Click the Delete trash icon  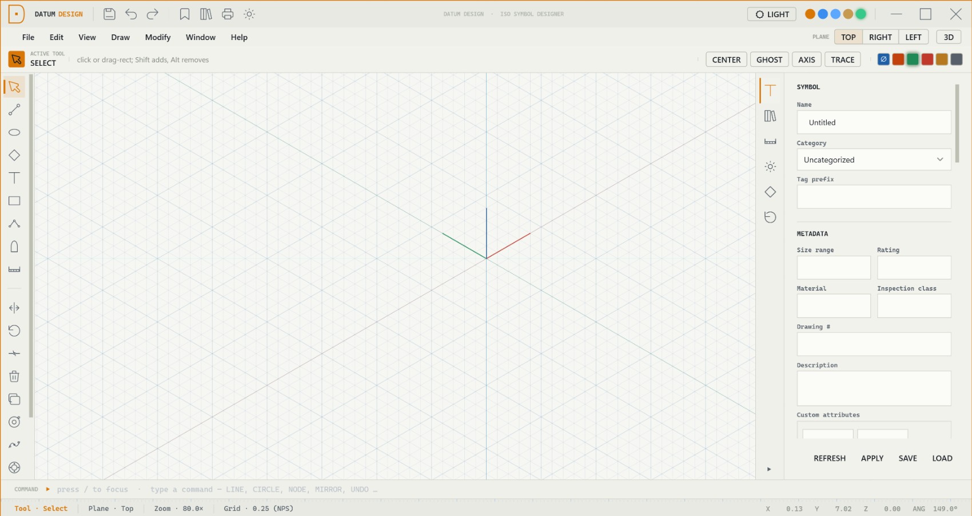coord(14,376)
